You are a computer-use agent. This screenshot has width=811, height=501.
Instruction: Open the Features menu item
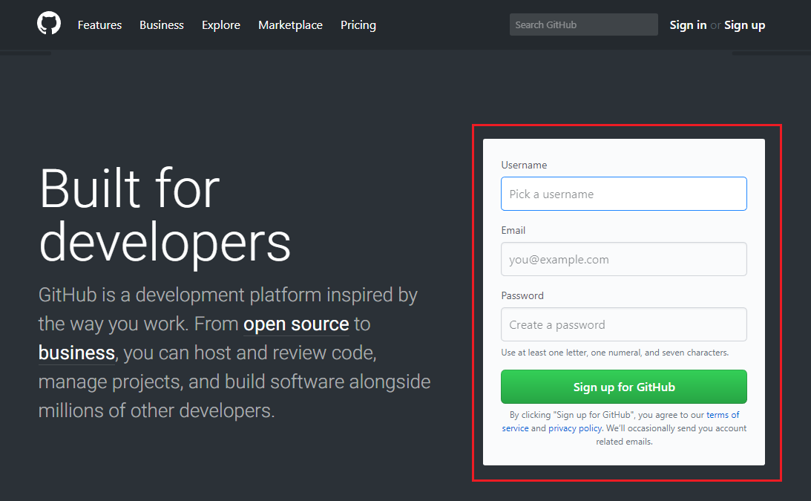tap(100, 24)
